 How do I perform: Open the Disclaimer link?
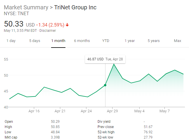coord(48,31)
